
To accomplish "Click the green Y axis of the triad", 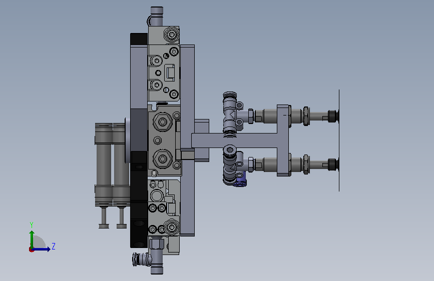I will [x=32, y=239].
